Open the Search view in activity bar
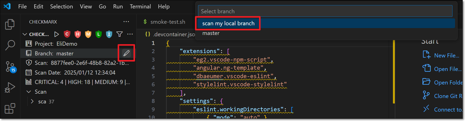The width and height of the screenshot is (465, 121). [x=10, y=45]
